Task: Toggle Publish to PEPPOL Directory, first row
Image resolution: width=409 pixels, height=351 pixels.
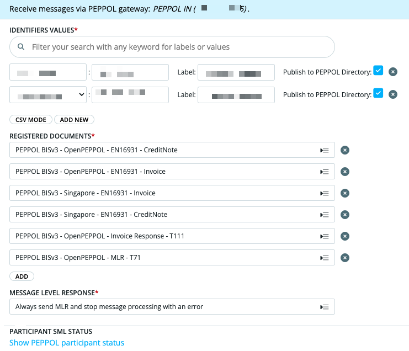Action: 378,71
